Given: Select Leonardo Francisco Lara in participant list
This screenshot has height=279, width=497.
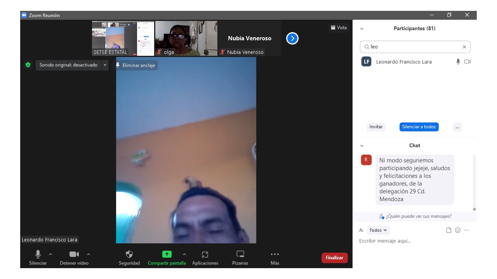Looking at the screenshot, I should pyautogui.click(x=415, y=62).
